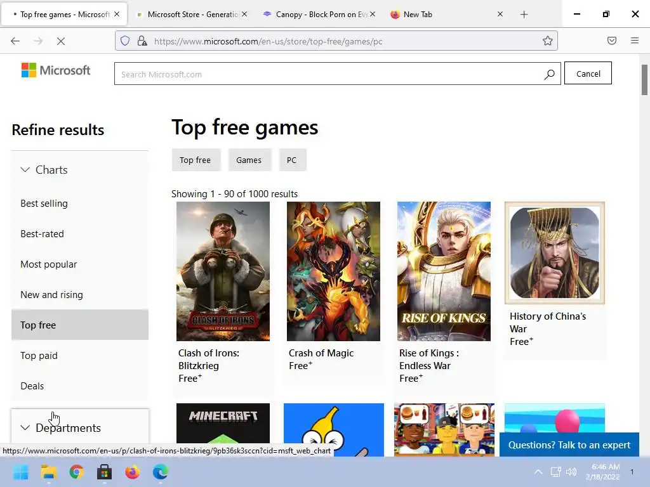Open Clash of Irons: Blitzkrieg cover art
The width and height of the screenshot is (650, 487).
click(223, 271)
